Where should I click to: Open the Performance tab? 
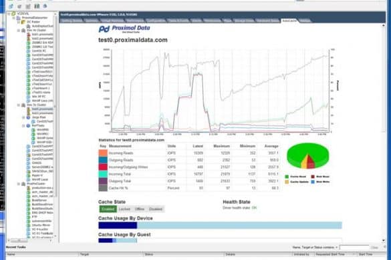pos(135,21)
